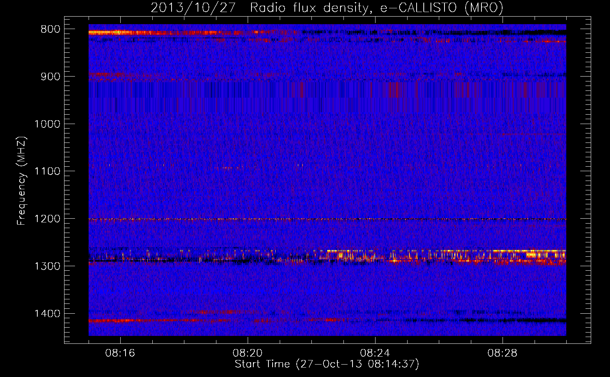Click the 1100 frequency tick label
This screenshot has width=610, height=377.
47,172
